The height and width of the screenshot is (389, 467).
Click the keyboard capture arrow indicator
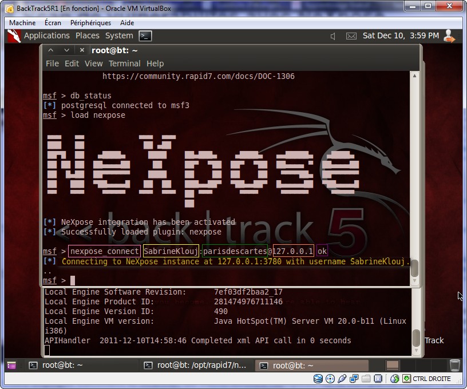tap(406, 379)
